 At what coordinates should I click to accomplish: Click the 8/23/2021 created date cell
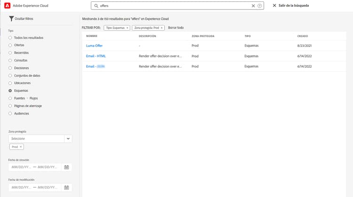(305, 45)
